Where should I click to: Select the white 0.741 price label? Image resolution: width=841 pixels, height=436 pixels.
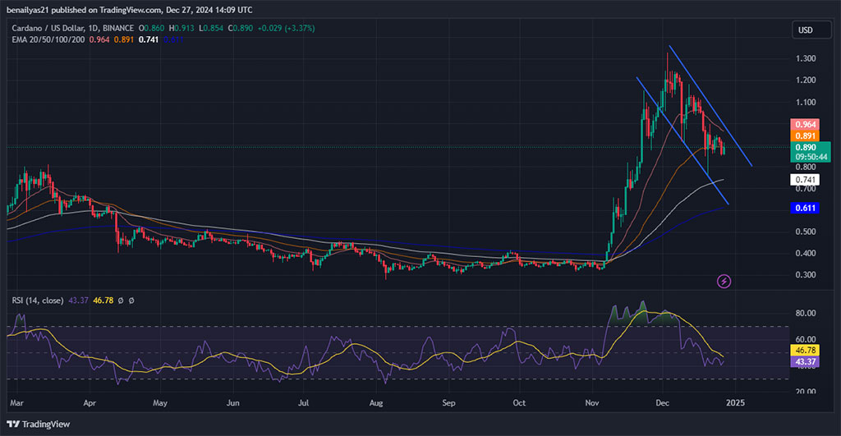pyautogui.click(x=805, y=180)
